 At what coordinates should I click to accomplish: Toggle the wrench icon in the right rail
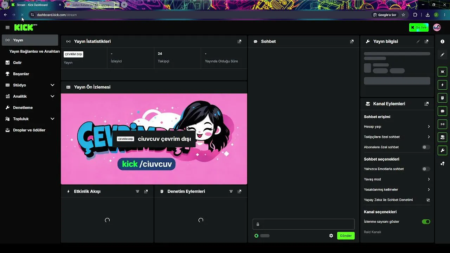coord(443,150)
